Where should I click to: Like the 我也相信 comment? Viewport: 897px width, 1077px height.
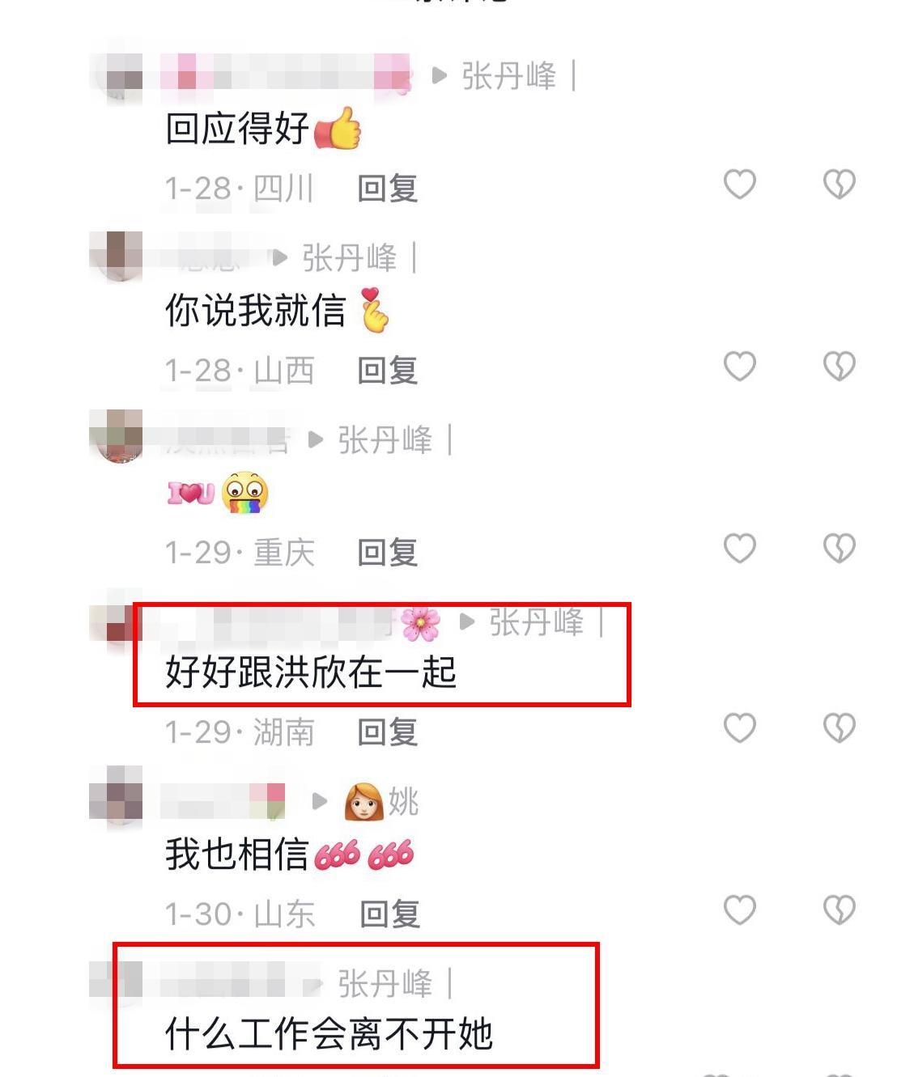click(x=739, y=910)
